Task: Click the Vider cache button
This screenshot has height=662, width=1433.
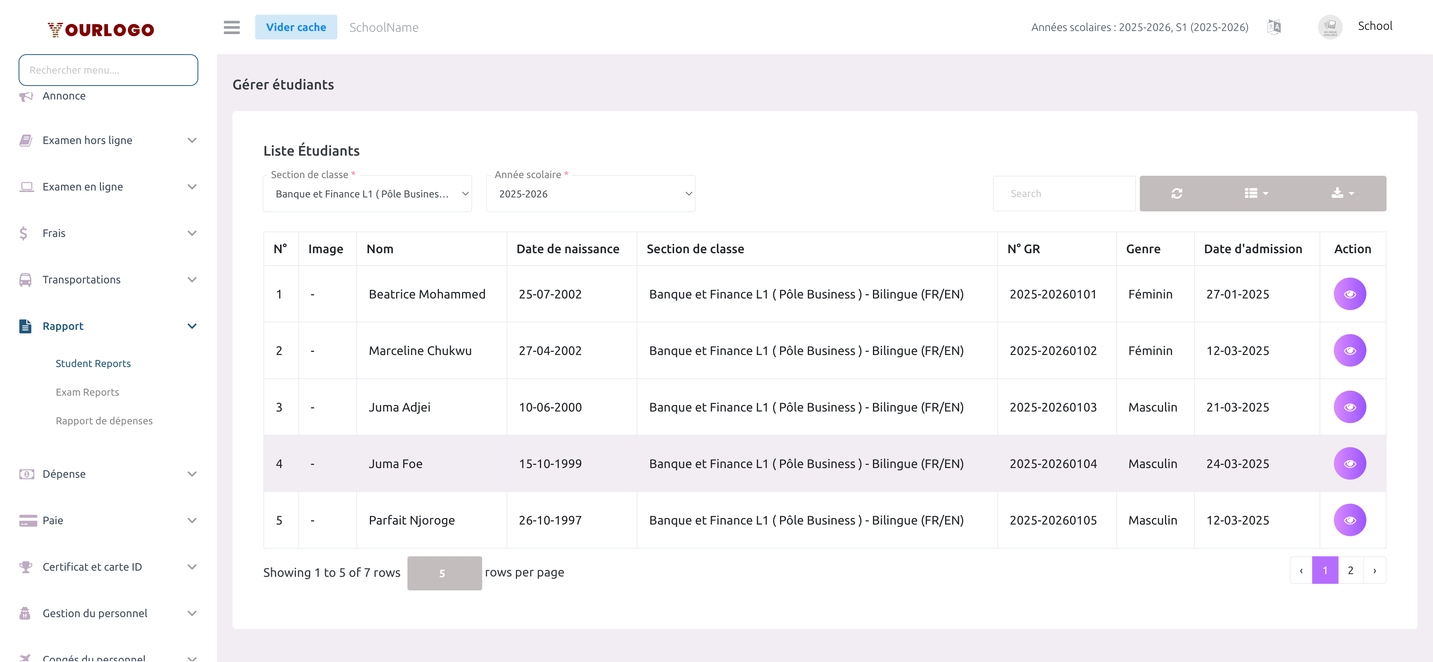Action: (296, 27)
